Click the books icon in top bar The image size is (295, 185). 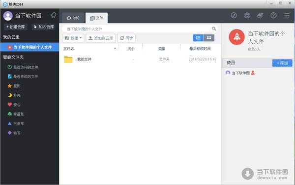pyautogui.click(x=260, y=15)
